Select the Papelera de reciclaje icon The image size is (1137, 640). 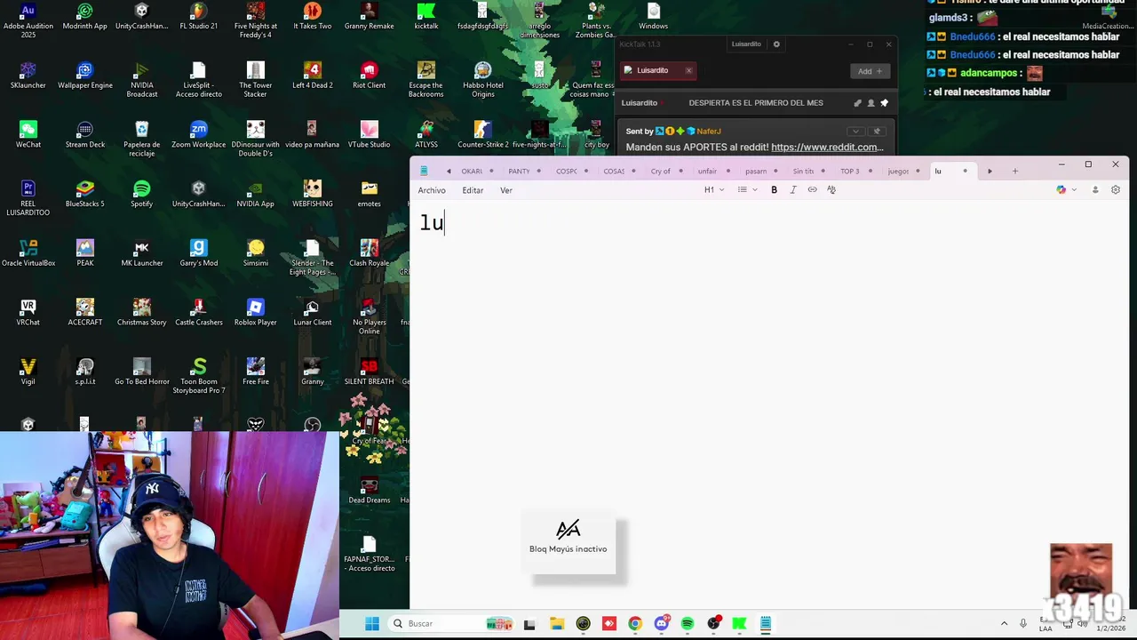[141, 139]
